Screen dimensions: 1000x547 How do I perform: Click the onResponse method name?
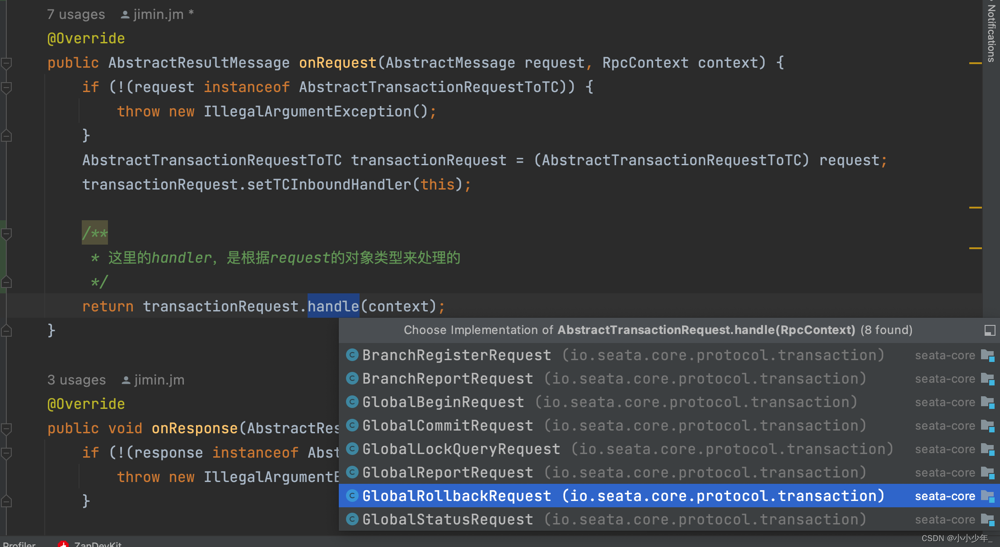pyautogui.click(x=195, y=428)
